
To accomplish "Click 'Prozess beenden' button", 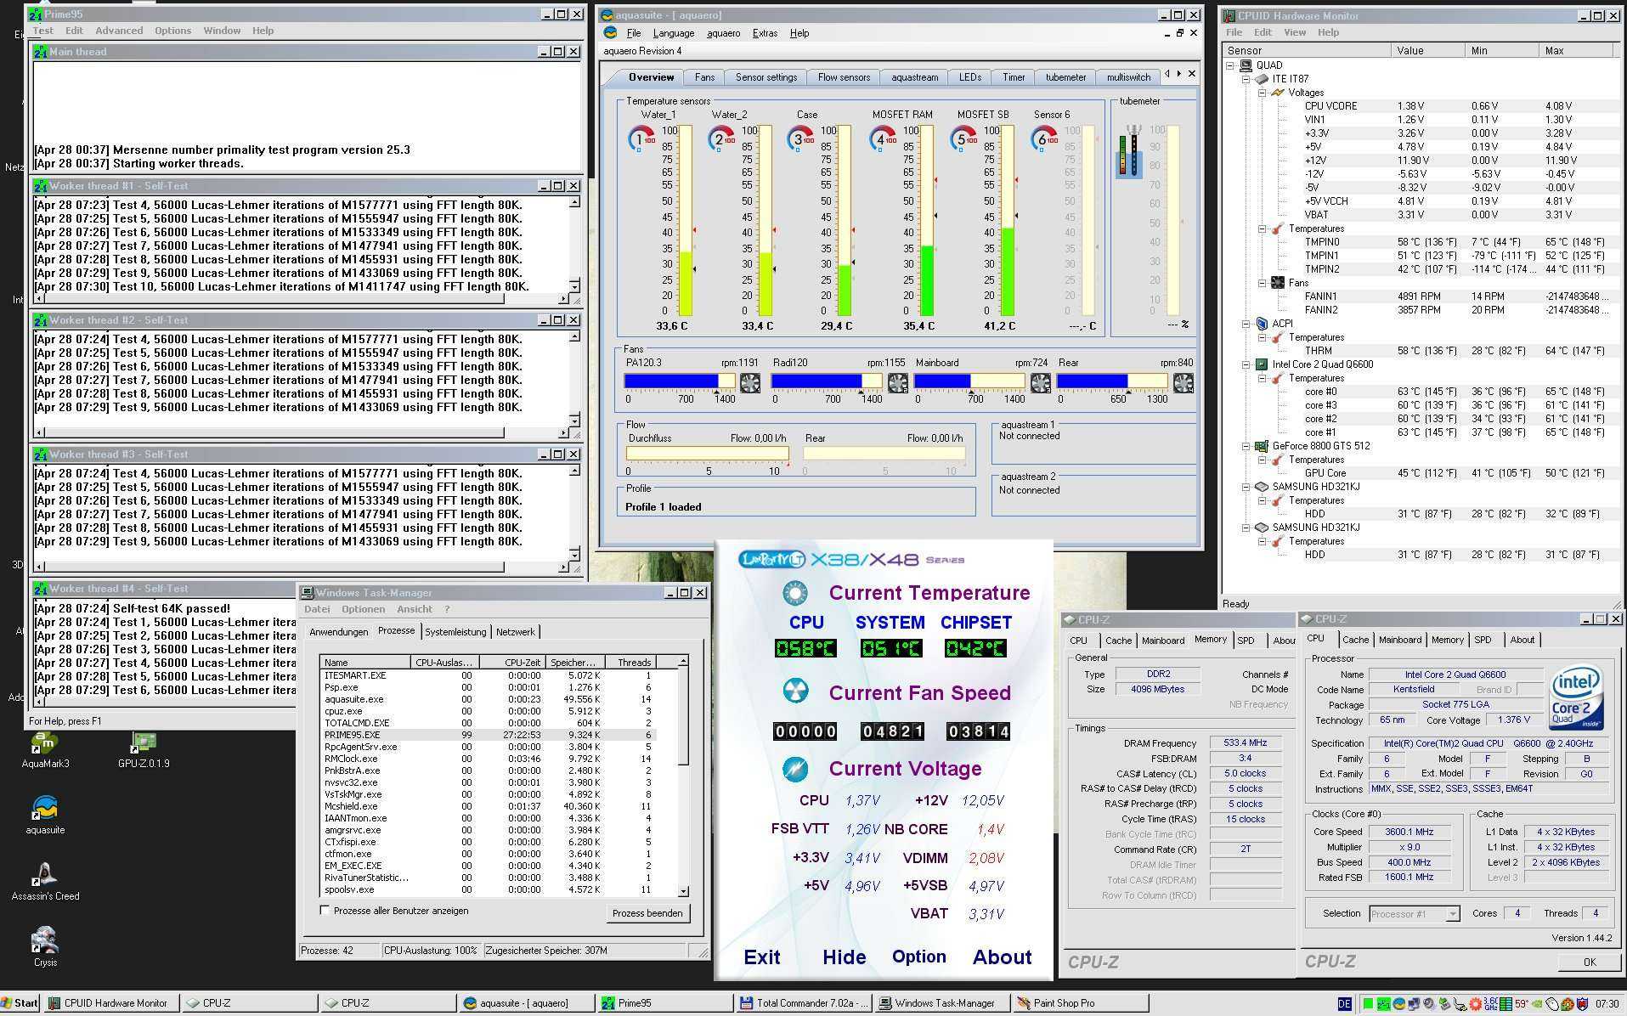I will coord(647,913).
